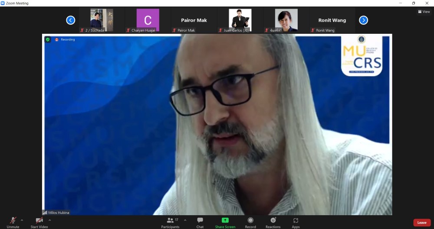434x229 pixels.
Task: Expand audio options caret beside Unmute
Action: click(x=22, y=220)
